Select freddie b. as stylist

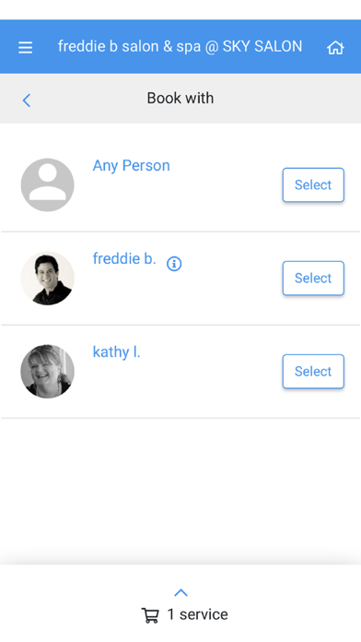click(313, 278)
